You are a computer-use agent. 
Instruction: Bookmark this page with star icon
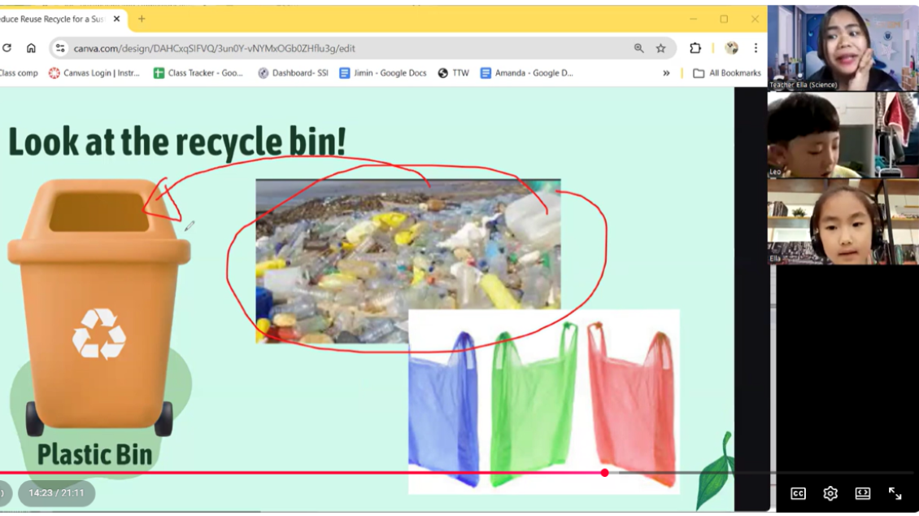pyautogui.click(x=660, y=48)
